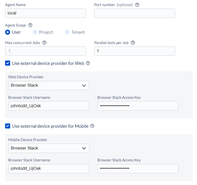Focus the Port number field
197x185 pixels.
(x=135, y=13)
